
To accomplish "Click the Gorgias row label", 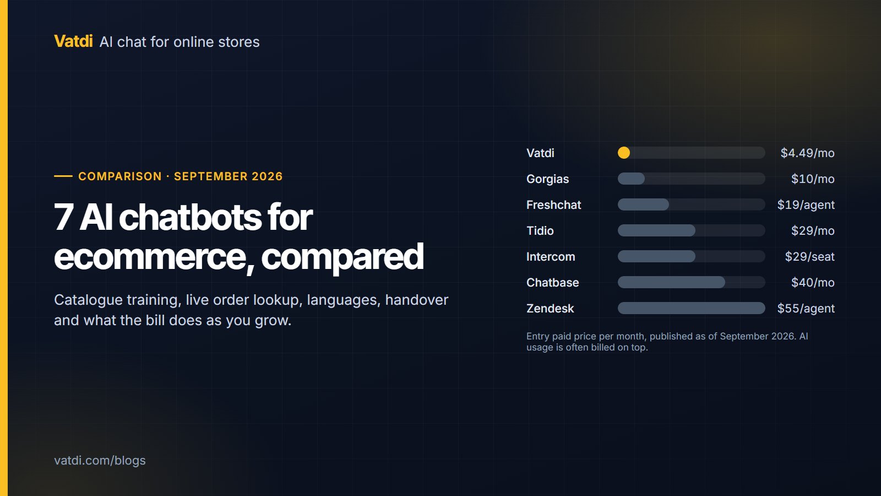I will 547,179.
